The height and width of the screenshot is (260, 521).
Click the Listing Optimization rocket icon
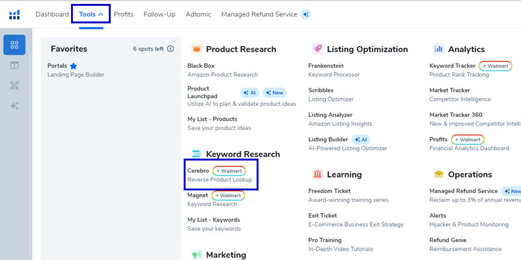click(317, 49)
